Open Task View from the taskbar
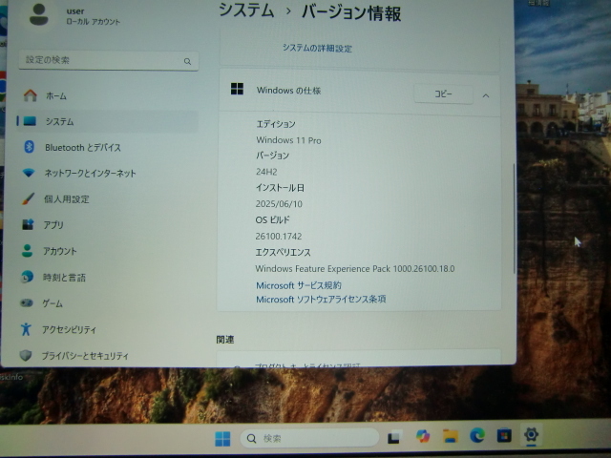This screenshot has height=458, width=611. tap(394, 437)
